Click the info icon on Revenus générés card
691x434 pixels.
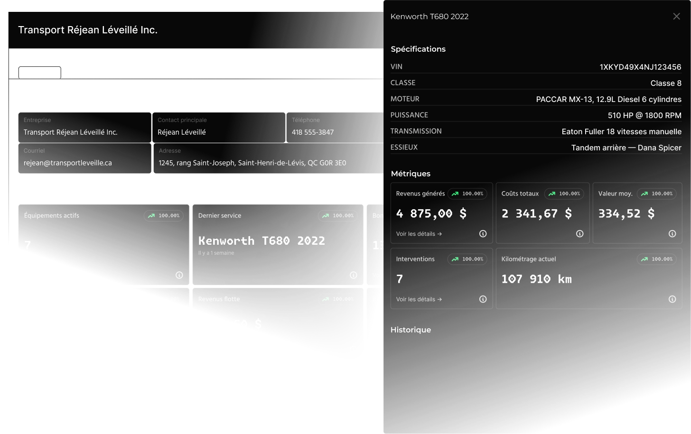coord(483,233)
